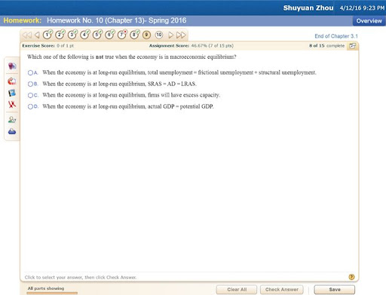Click the Clear All button
Screen dimensions: 386x295
coord(237,290)
